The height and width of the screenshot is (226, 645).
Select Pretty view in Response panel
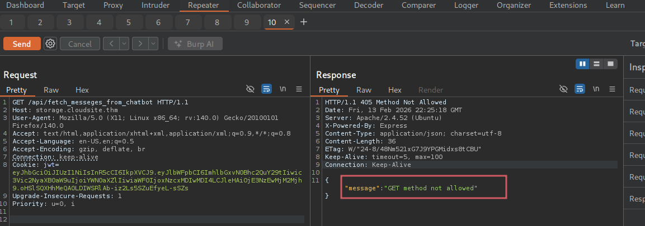(329, 90)
